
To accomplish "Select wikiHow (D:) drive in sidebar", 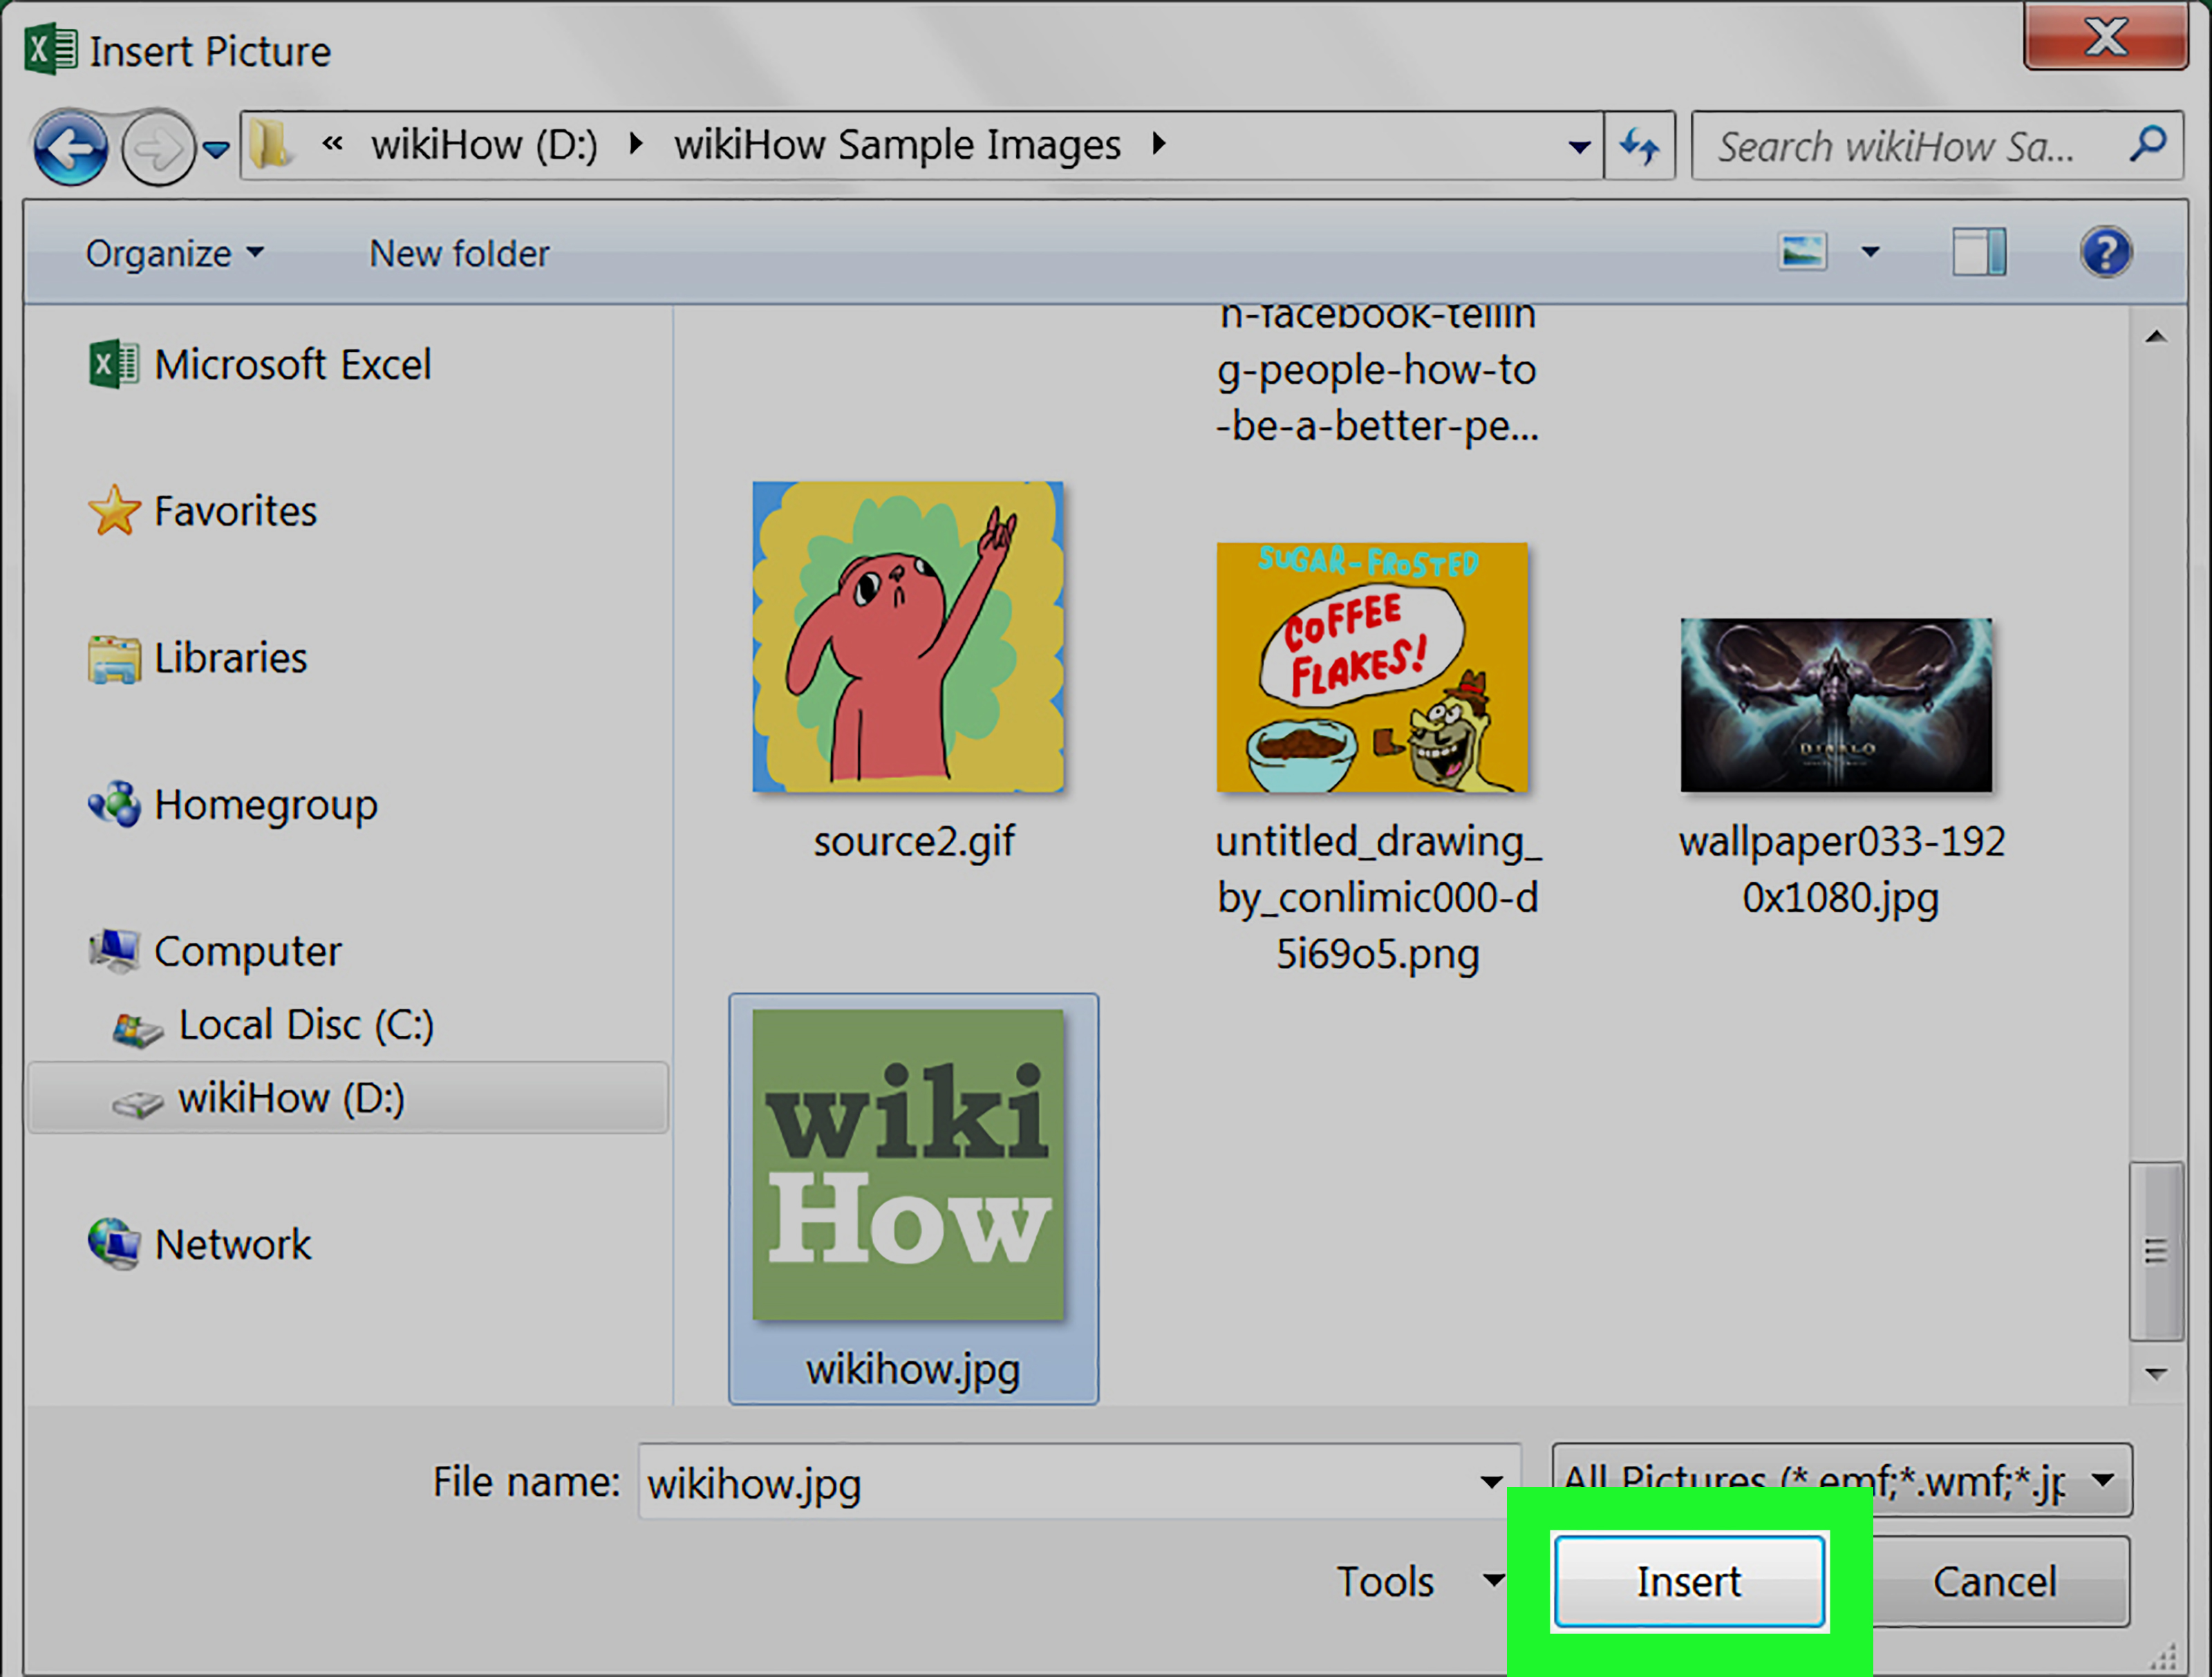I will tap(348, 1098).
